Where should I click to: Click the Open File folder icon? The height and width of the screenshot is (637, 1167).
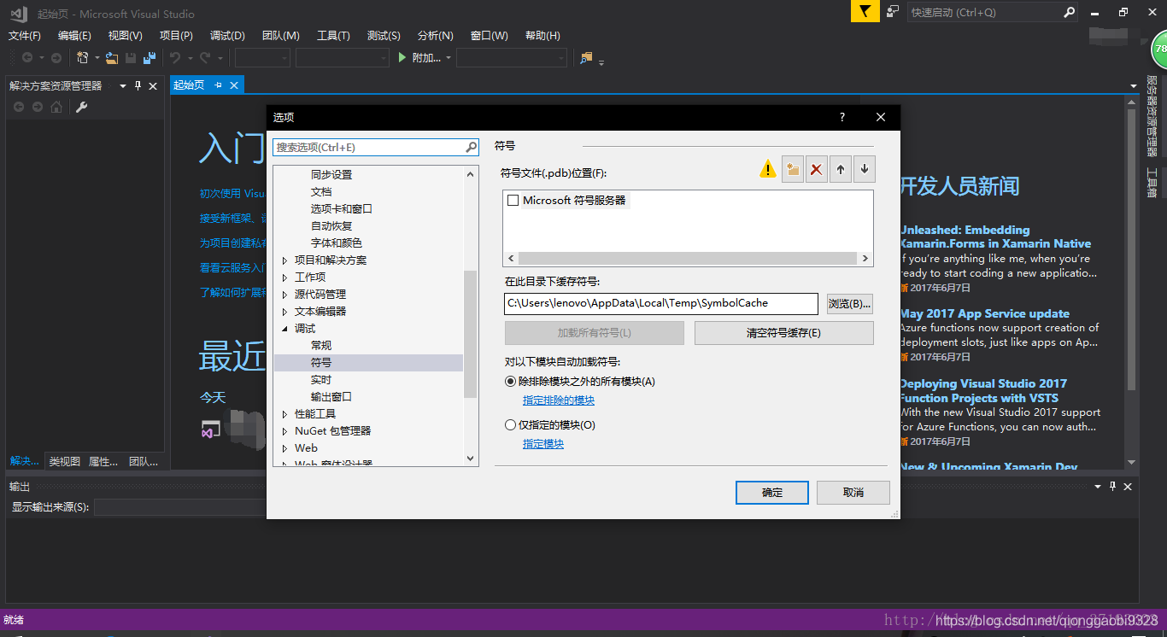tap(112, 58)
